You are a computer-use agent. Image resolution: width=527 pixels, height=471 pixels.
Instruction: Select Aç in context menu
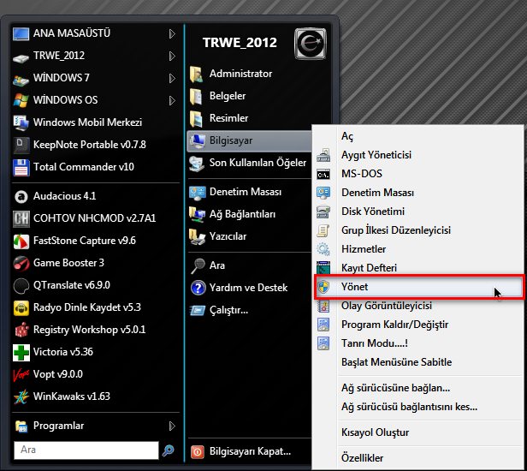(418, 136)
